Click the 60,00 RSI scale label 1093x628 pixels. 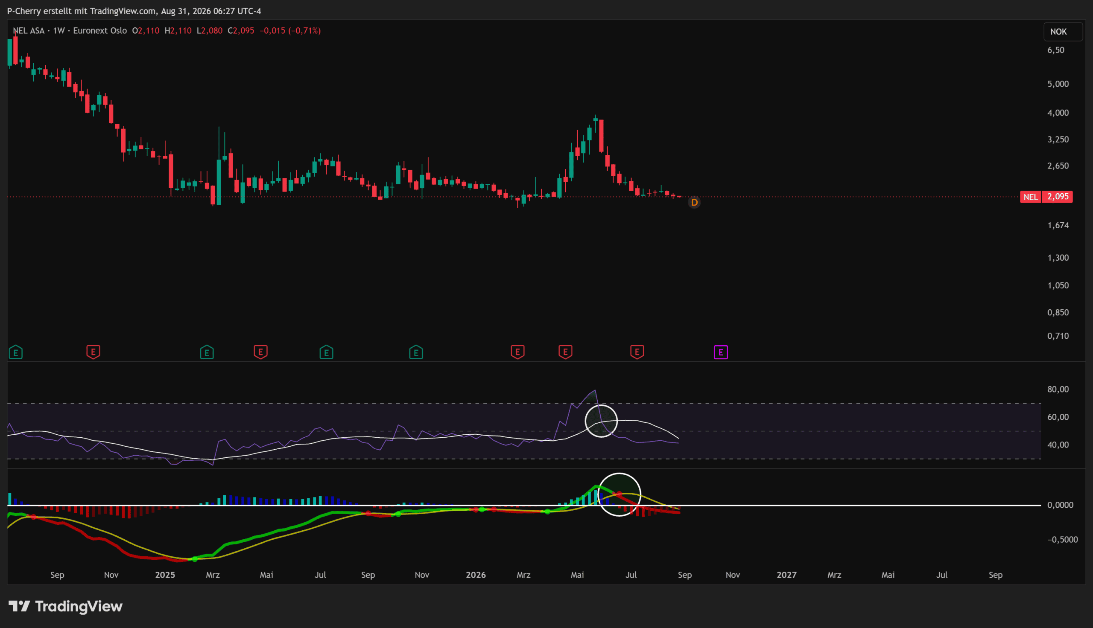point(1058,417)
